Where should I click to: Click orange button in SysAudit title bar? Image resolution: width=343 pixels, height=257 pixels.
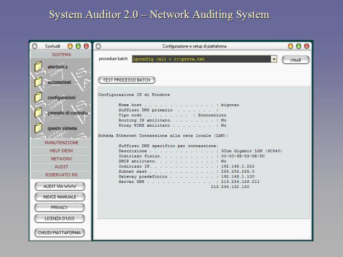[70, 46]
